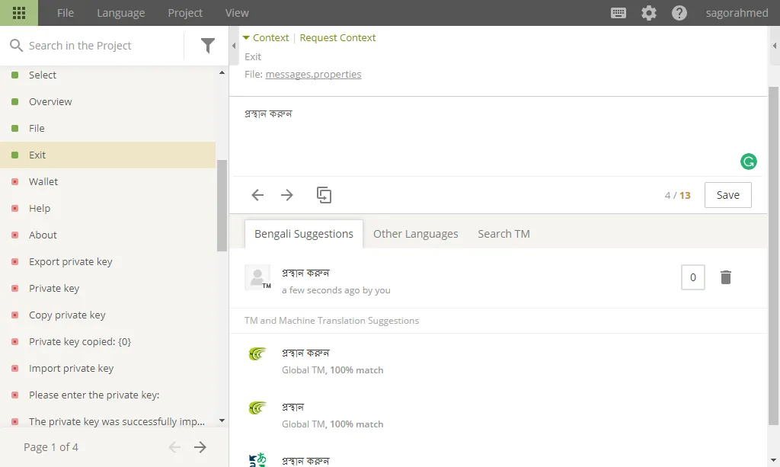Click the first Global TM logo icon
This screenshot has width=780, height=467.
coord(257,353)
